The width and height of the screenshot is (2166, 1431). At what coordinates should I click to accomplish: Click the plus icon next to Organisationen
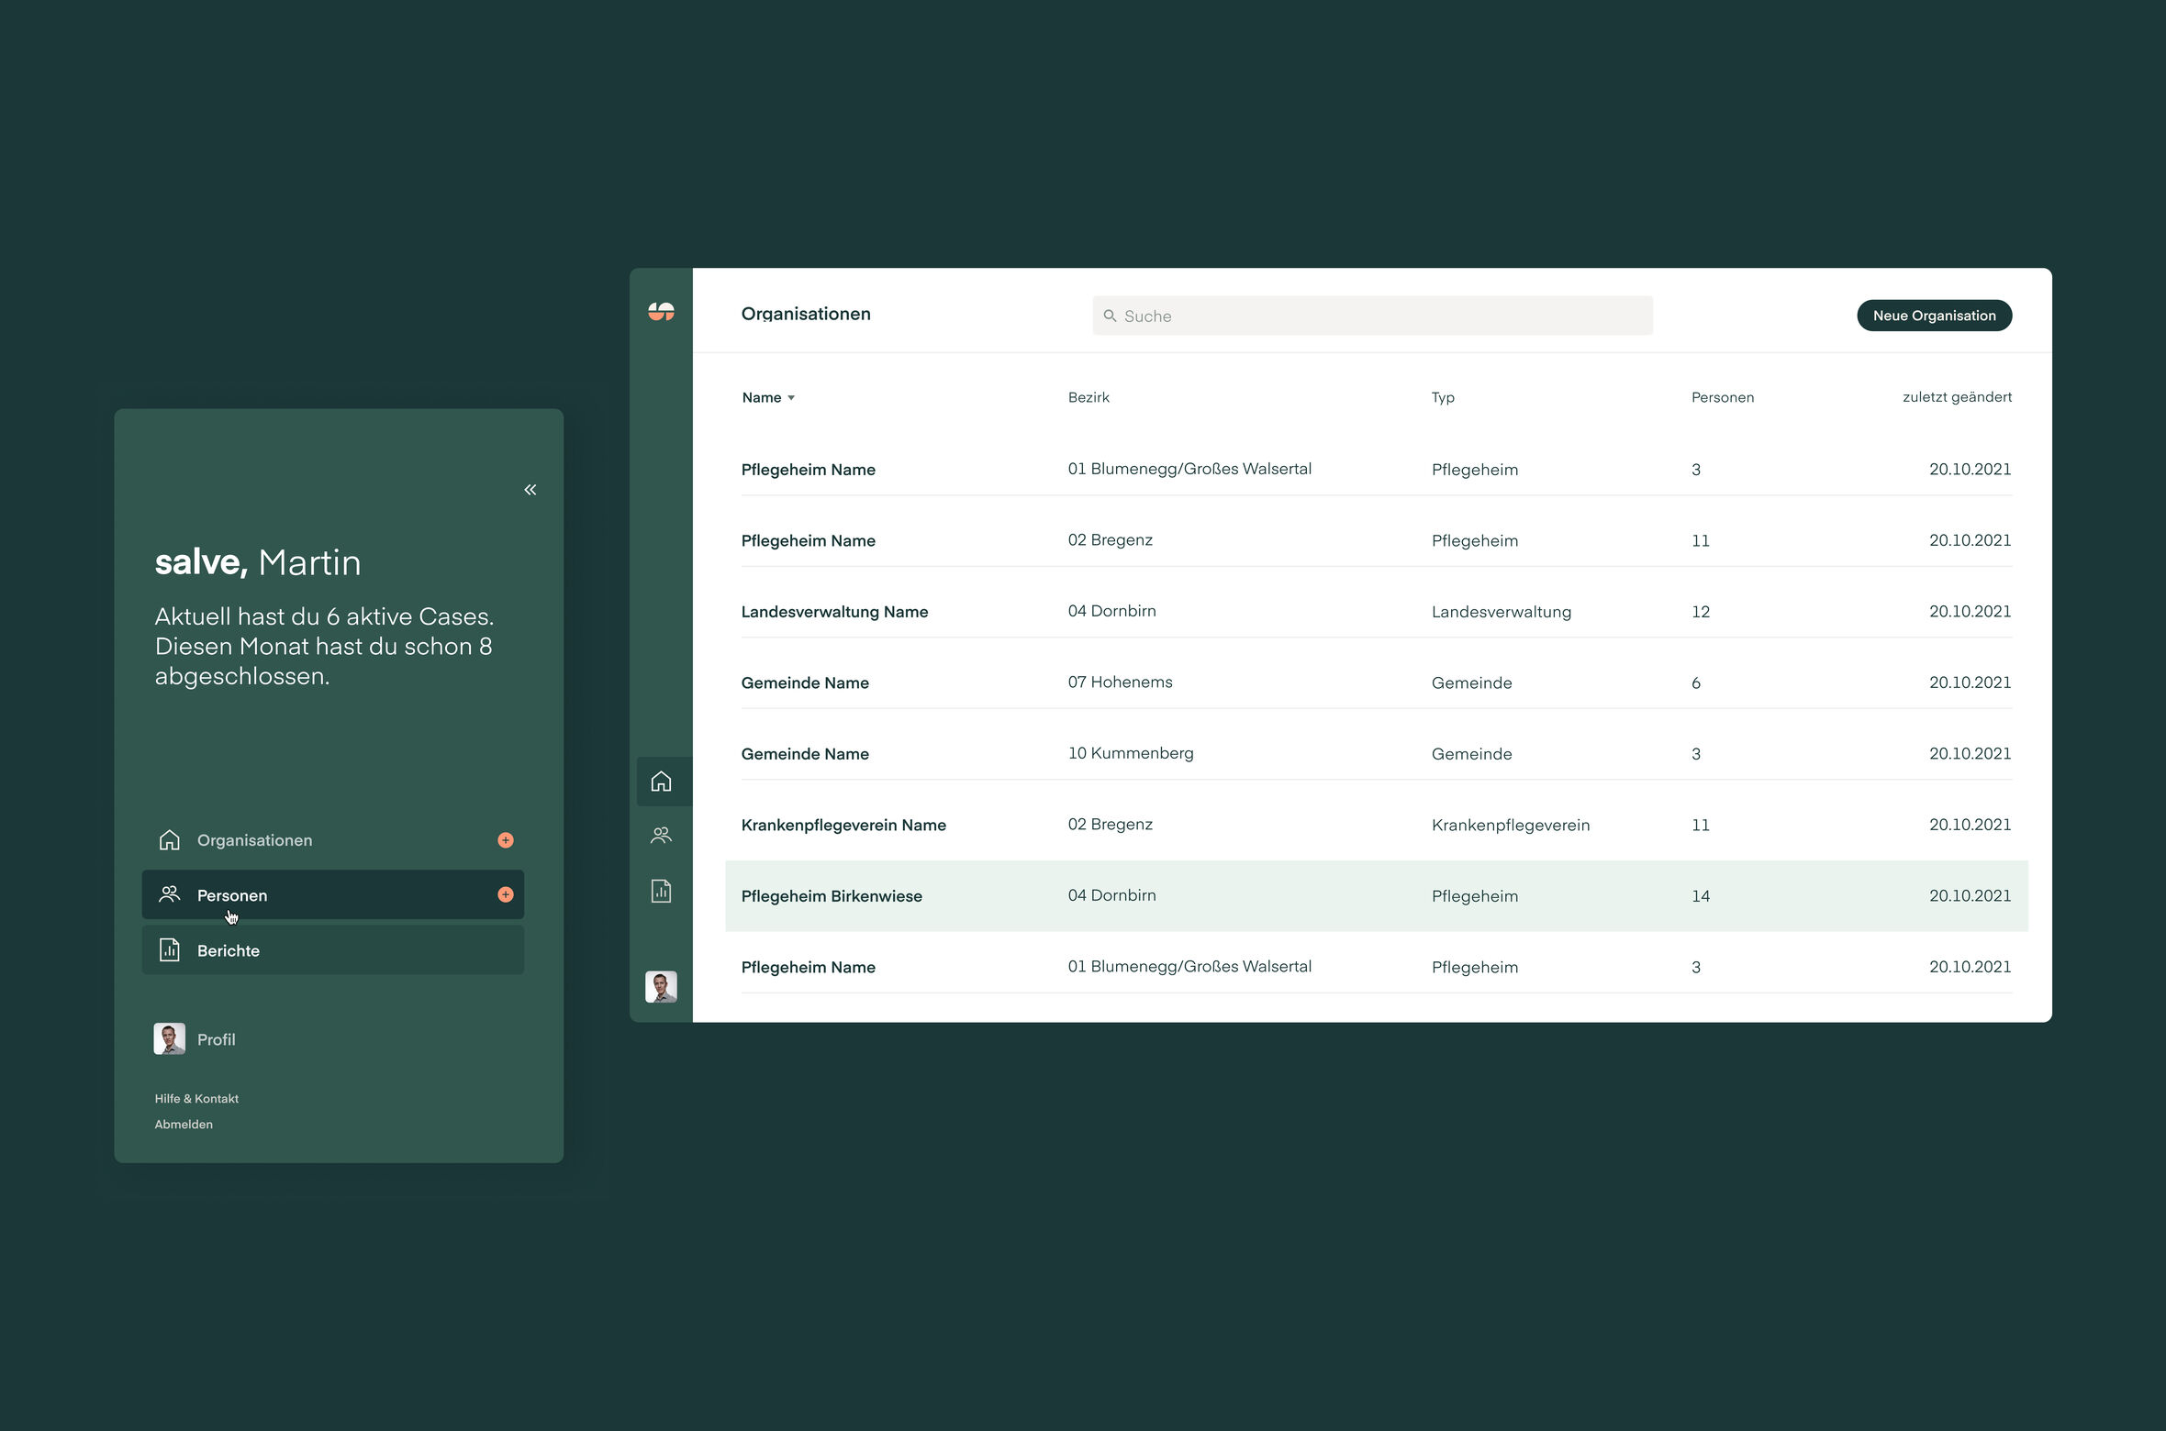click(x=506, y=840)
